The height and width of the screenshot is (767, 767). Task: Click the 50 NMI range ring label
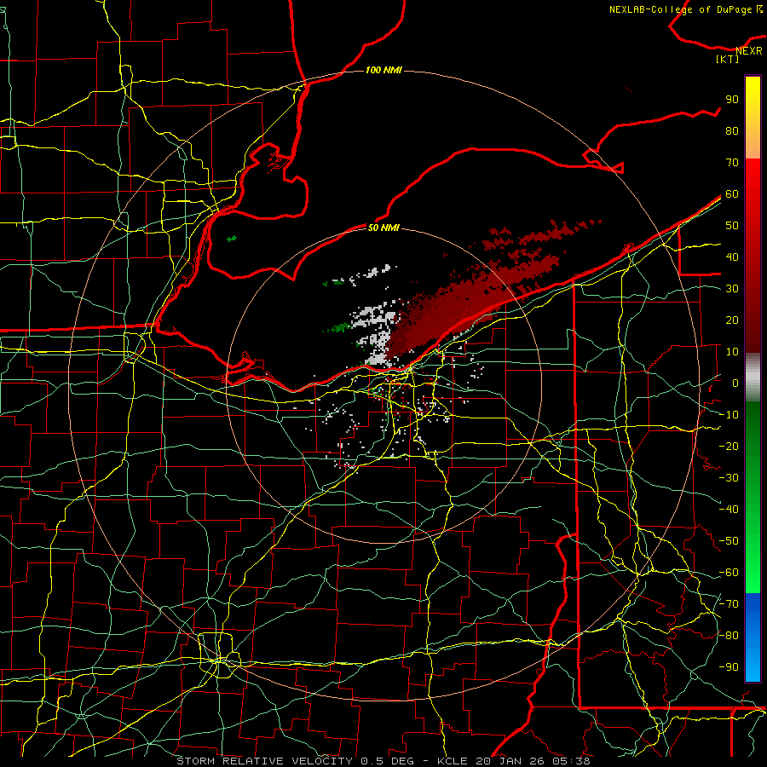(383, 228)
